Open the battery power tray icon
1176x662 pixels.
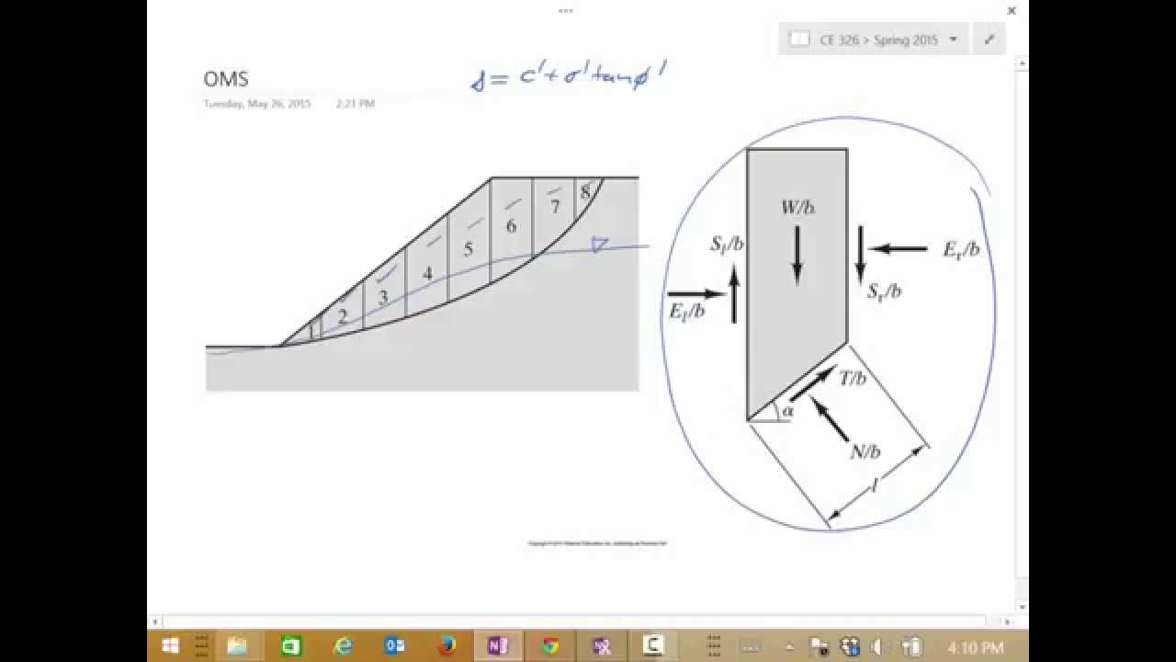pyautogui.click(x=912, y=647)
